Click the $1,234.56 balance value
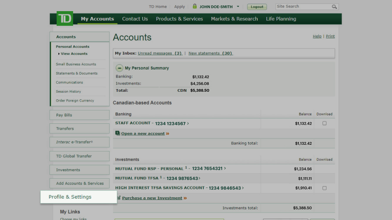 point(303,169)
